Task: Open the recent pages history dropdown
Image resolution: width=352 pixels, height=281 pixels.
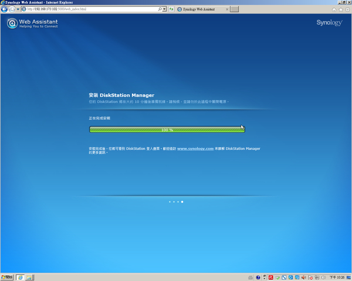Action: [18, 9]
